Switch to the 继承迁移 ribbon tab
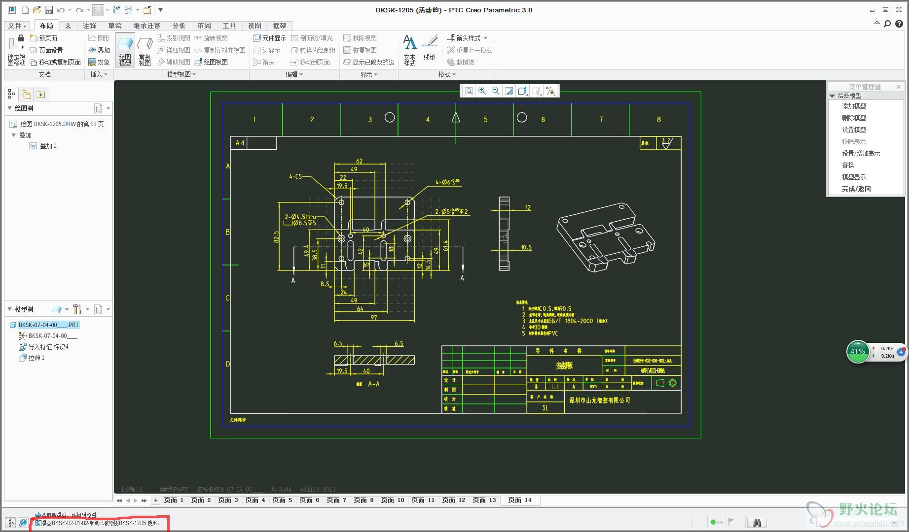 coord(147,26)
